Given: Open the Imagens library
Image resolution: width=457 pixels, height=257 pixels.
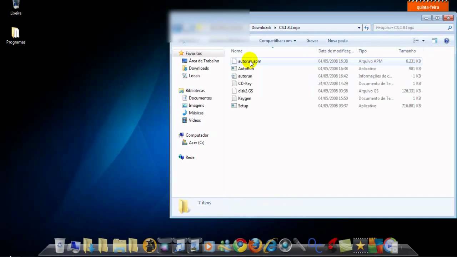Looking at the screenshot, I should pos(196,106).
